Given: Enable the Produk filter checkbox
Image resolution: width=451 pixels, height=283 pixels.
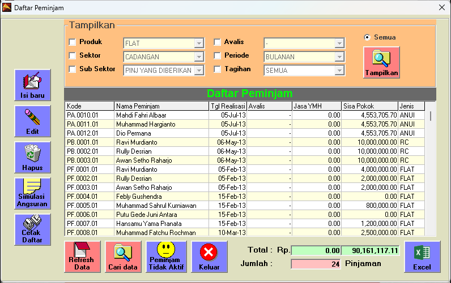Looking at the screenshot, I should [x=72, y=42].
